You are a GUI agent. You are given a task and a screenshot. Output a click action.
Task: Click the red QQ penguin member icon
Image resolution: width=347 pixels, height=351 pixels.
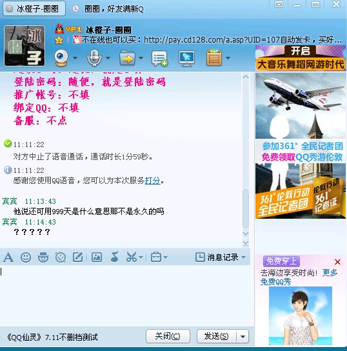[x=59, y=28]
